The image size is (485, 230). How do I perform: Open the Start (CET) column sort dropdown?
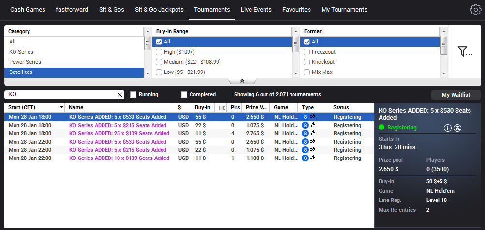point(61,107)
